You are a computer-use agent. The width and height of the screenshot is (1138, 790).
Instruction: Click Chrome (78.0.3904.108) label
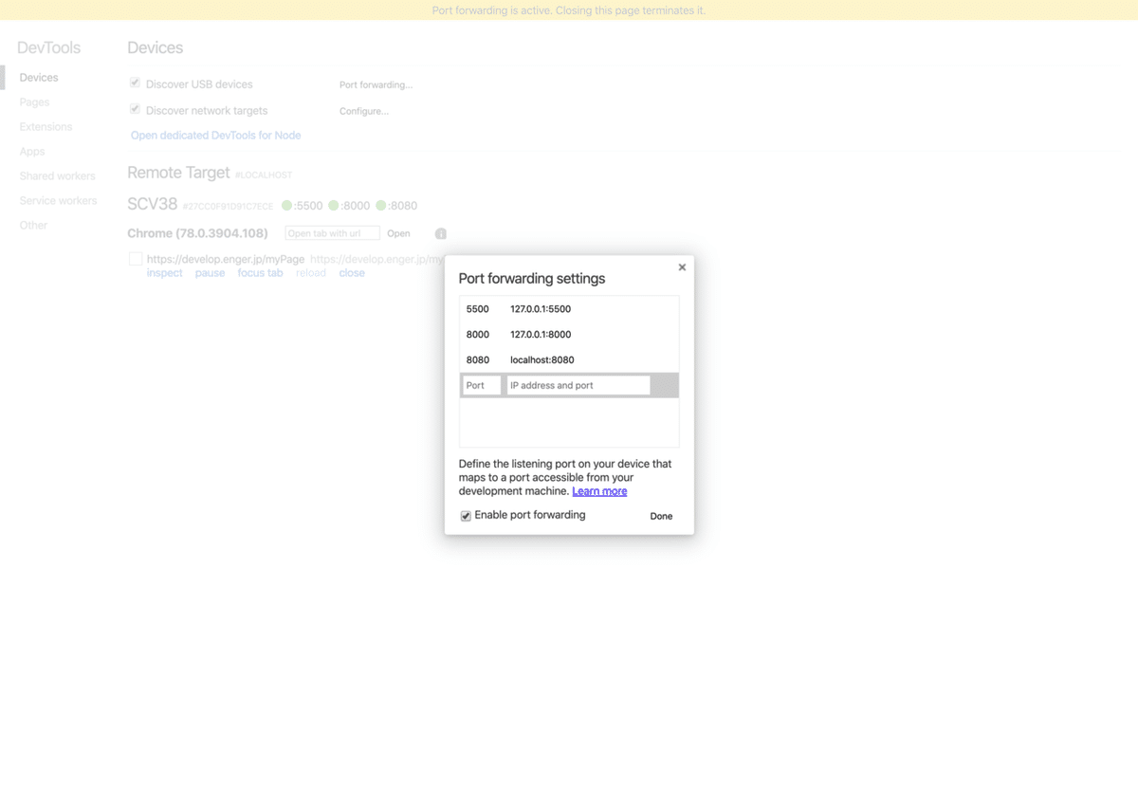pyautogui.click(x=197, y=233)
